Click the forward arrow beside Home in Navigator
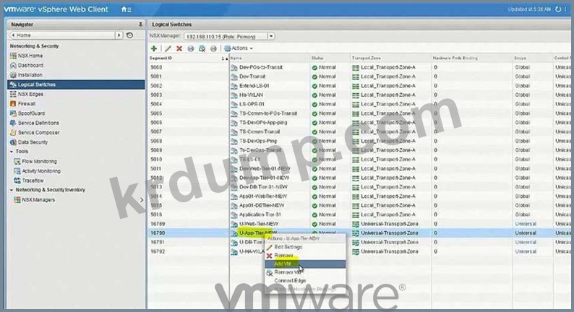The height and width of the screenshot is (312, 574). pos(119,35)
